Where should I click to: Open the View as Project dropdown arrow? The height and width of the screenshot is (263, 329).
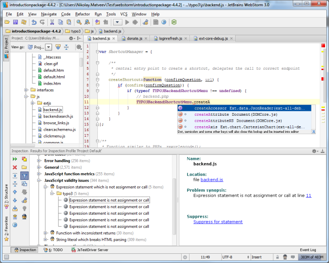(49, 47)
